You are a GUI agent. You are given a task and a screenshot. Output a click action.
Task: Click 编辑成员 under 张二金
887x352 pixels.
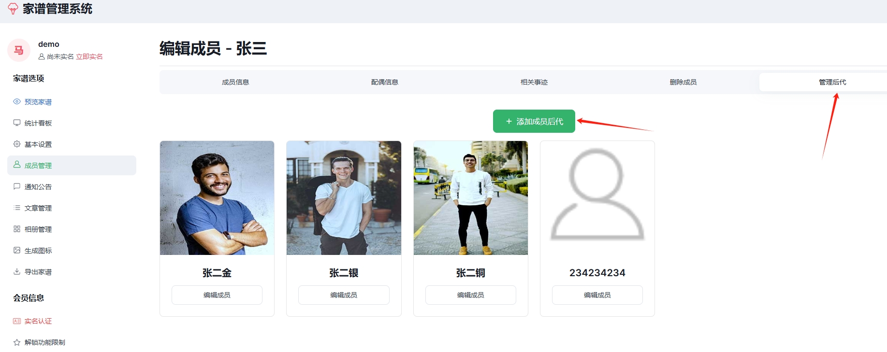click(217, 295)
